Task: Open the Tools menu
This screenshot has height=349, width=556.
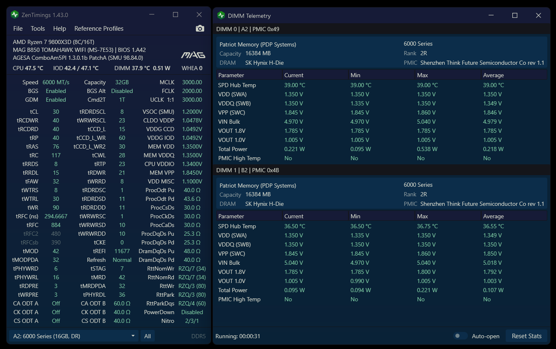Action: [38, 29]
